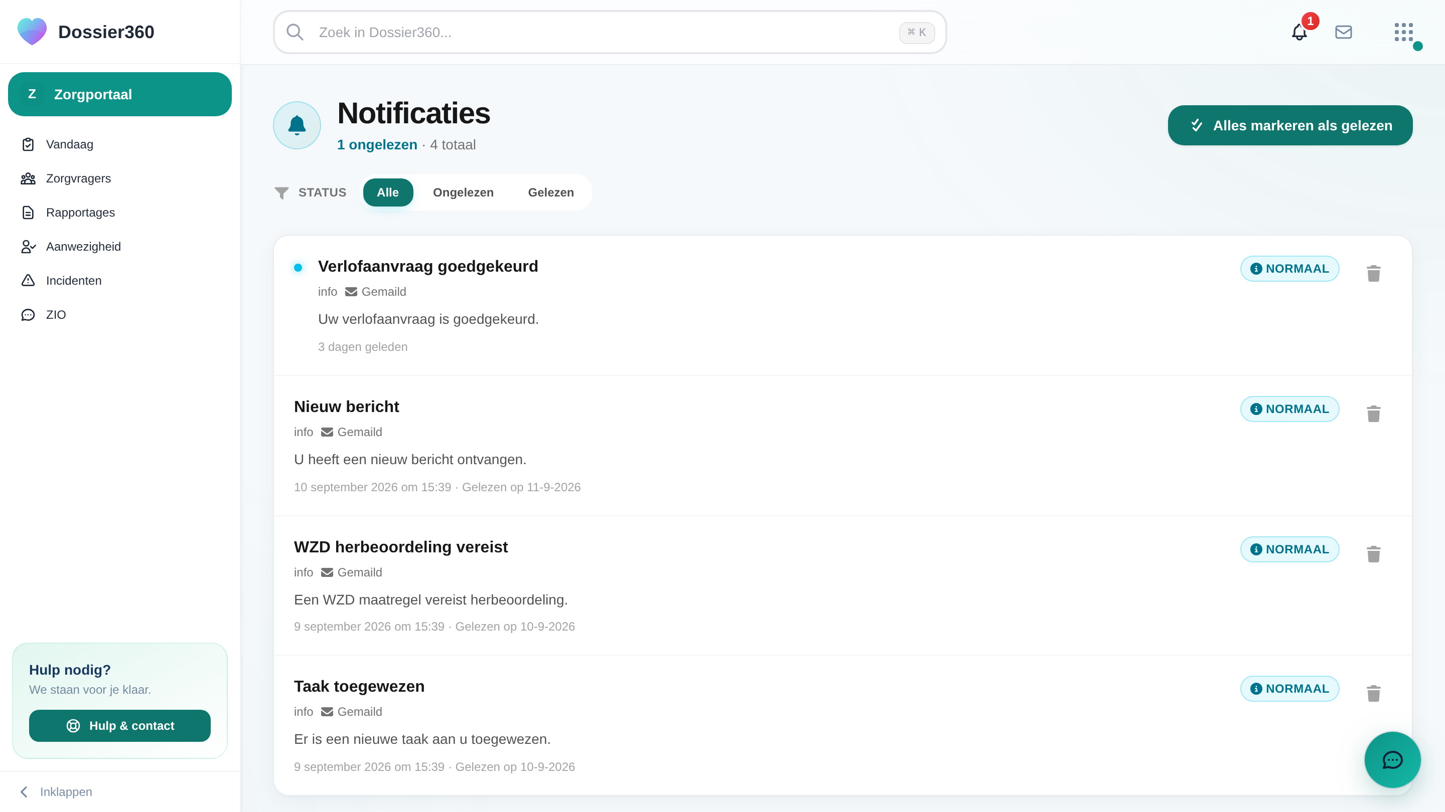Image resolution: width=1445 pixels, height=812 pixels.
Task: Click the Hulp & contact button
Action: click(x=119, y=726)
